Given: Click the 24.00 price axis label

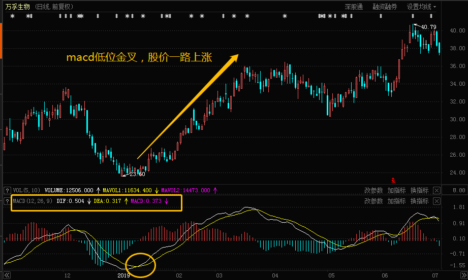Looking at the screenshot, I should (457, 172).
